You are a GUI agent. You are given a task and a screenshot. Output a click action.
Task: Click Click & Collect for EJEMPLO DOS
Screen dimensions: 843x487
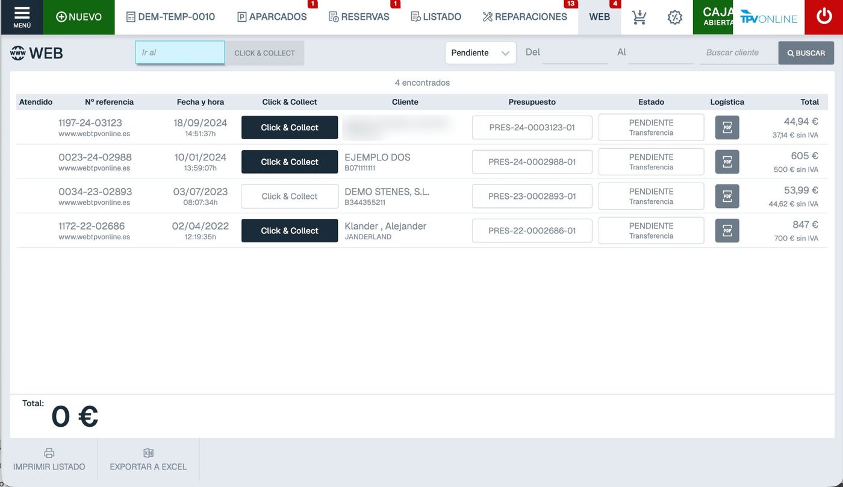[x=290, y=162]
